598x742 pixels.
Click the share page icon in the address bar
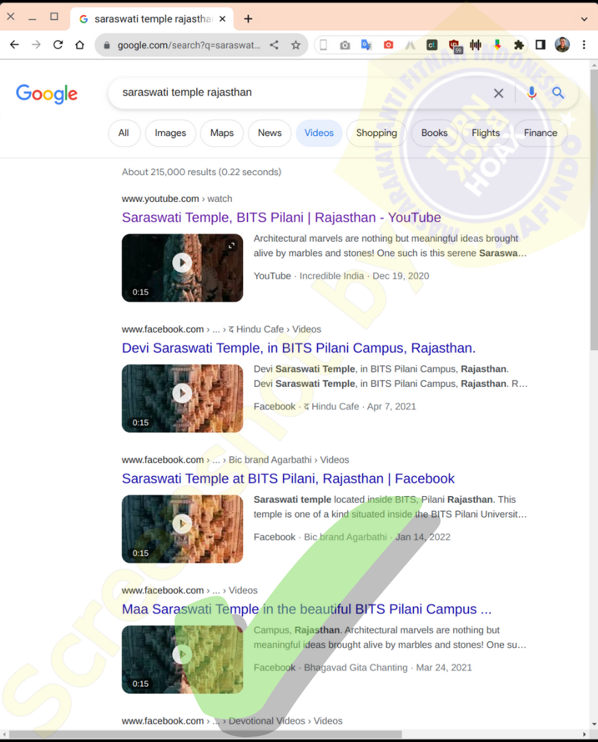tap(274, 45)
